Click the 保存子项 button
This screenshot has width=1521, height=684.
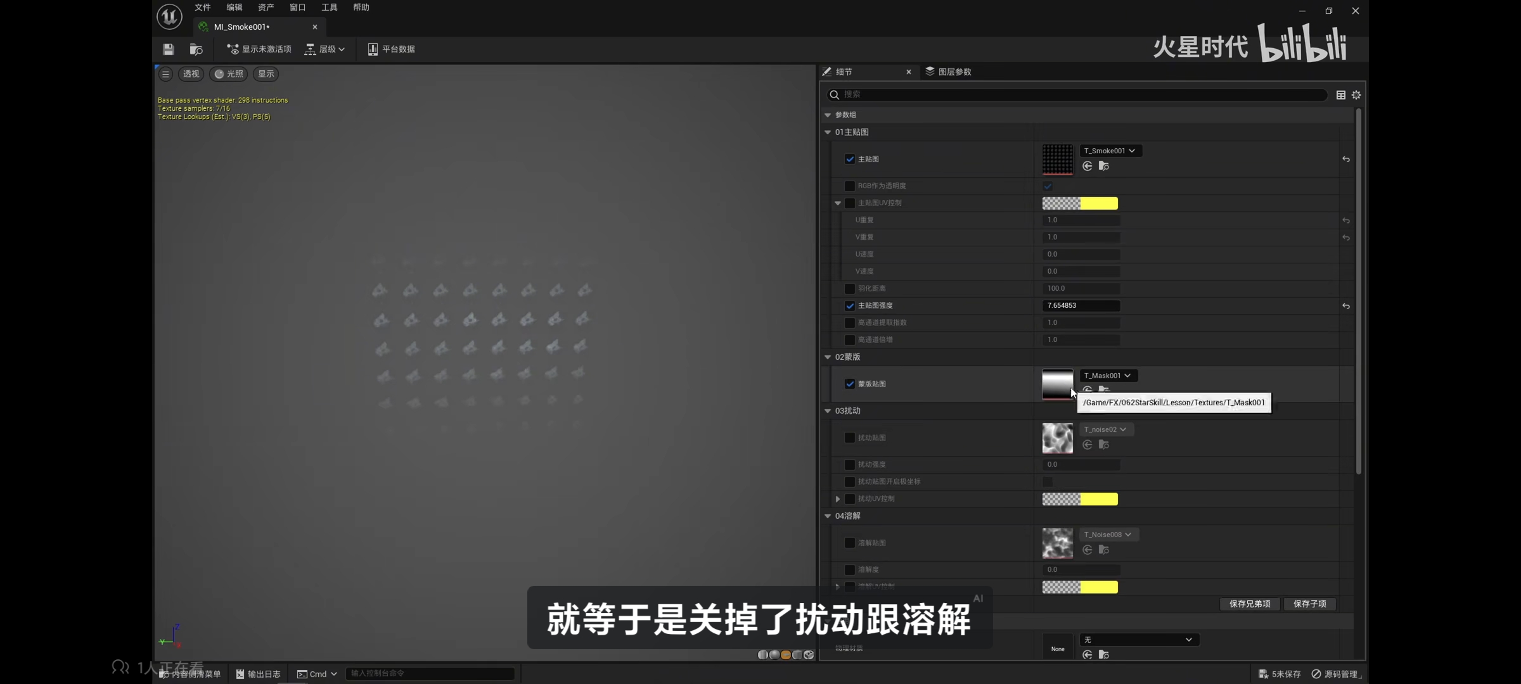tap(1309, 604)
